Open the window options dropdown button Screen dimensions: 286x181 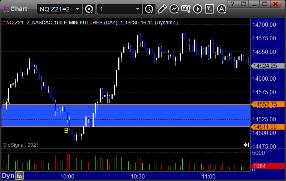pos(243,4)
